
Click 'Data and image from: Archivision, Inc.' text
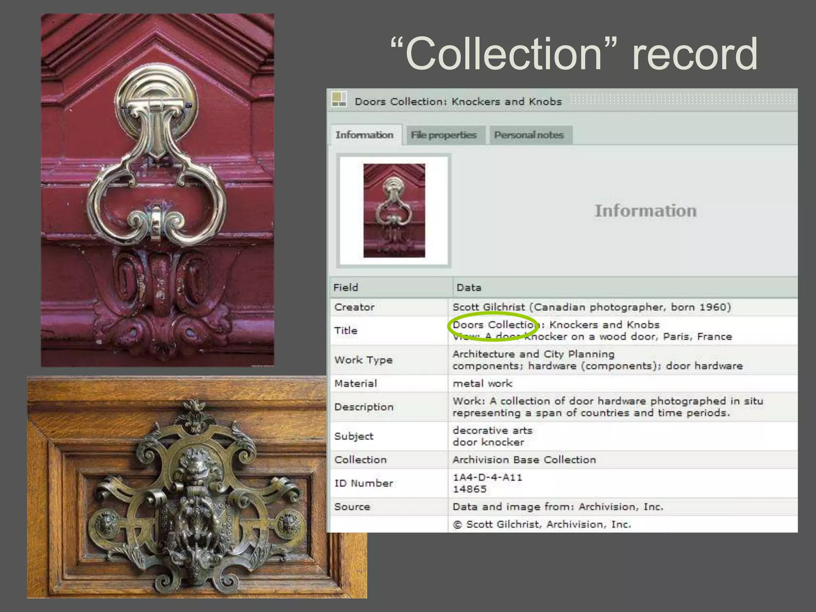558,507
